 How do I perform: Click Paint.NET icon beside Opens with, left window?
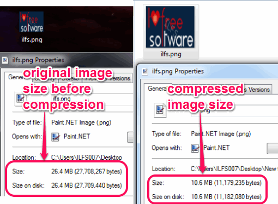click(x=56, y=137)
